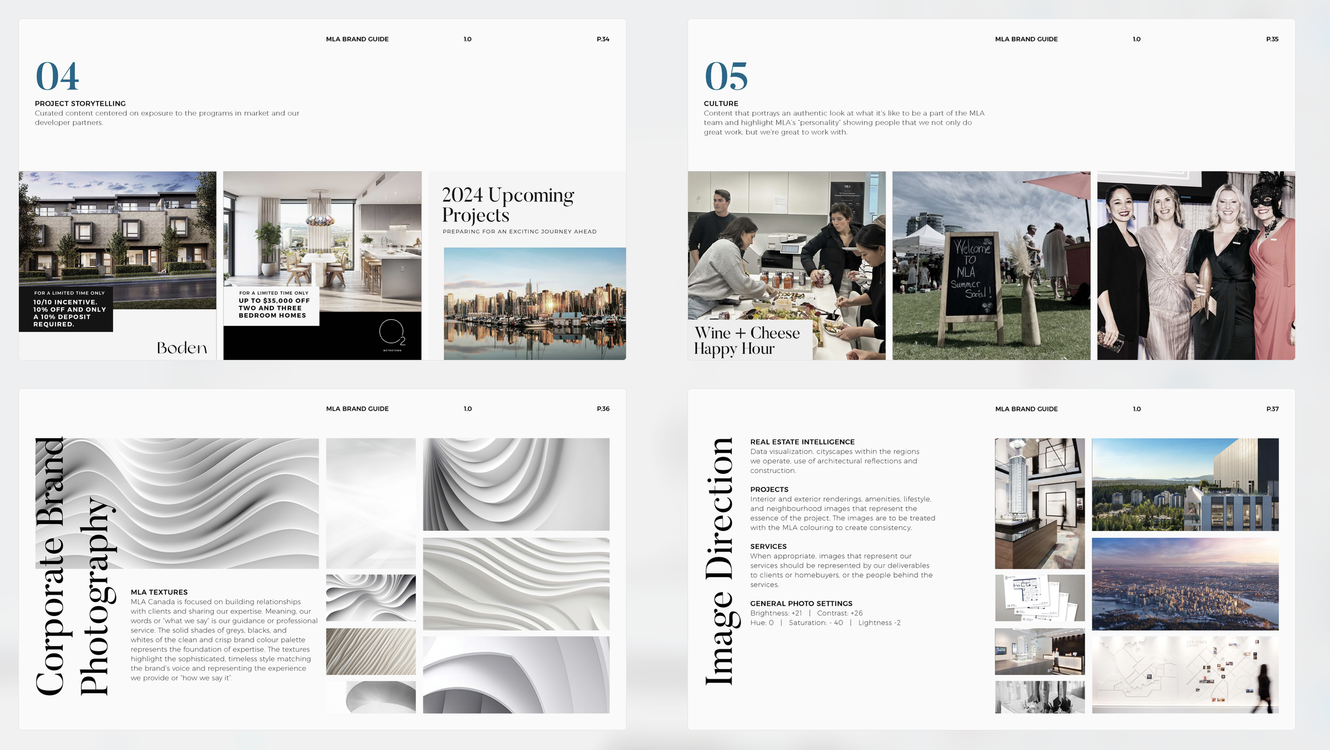Click the Saturation: - 40 setting value
The width and height of the screenshot is (1330, 750).
(816, 623)
